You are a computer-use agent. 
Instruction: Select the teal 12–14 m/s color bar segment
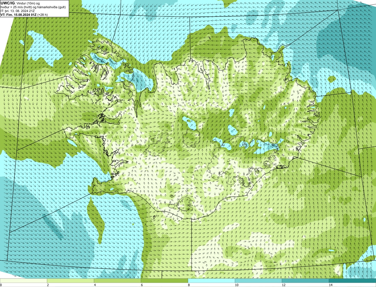point(305,281)
